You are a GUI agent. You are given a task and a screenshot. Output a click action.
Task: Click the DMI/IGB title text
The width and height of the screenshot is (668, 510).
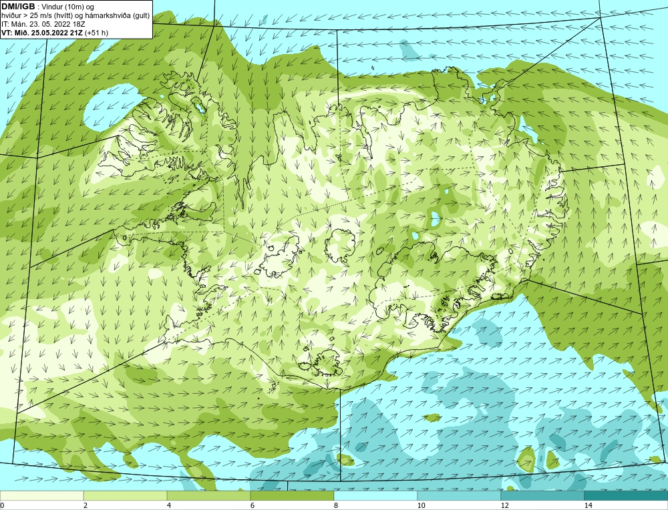coord(18,7)
